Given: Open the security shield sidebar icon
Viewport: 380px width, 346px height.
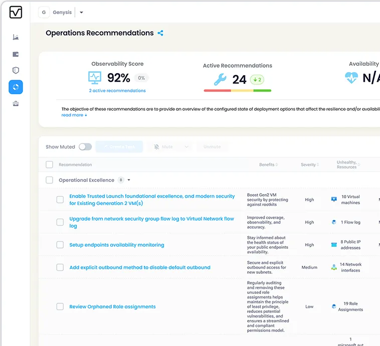Looking at the screenshot, I should pyautogui.click(x=16, y=71).
